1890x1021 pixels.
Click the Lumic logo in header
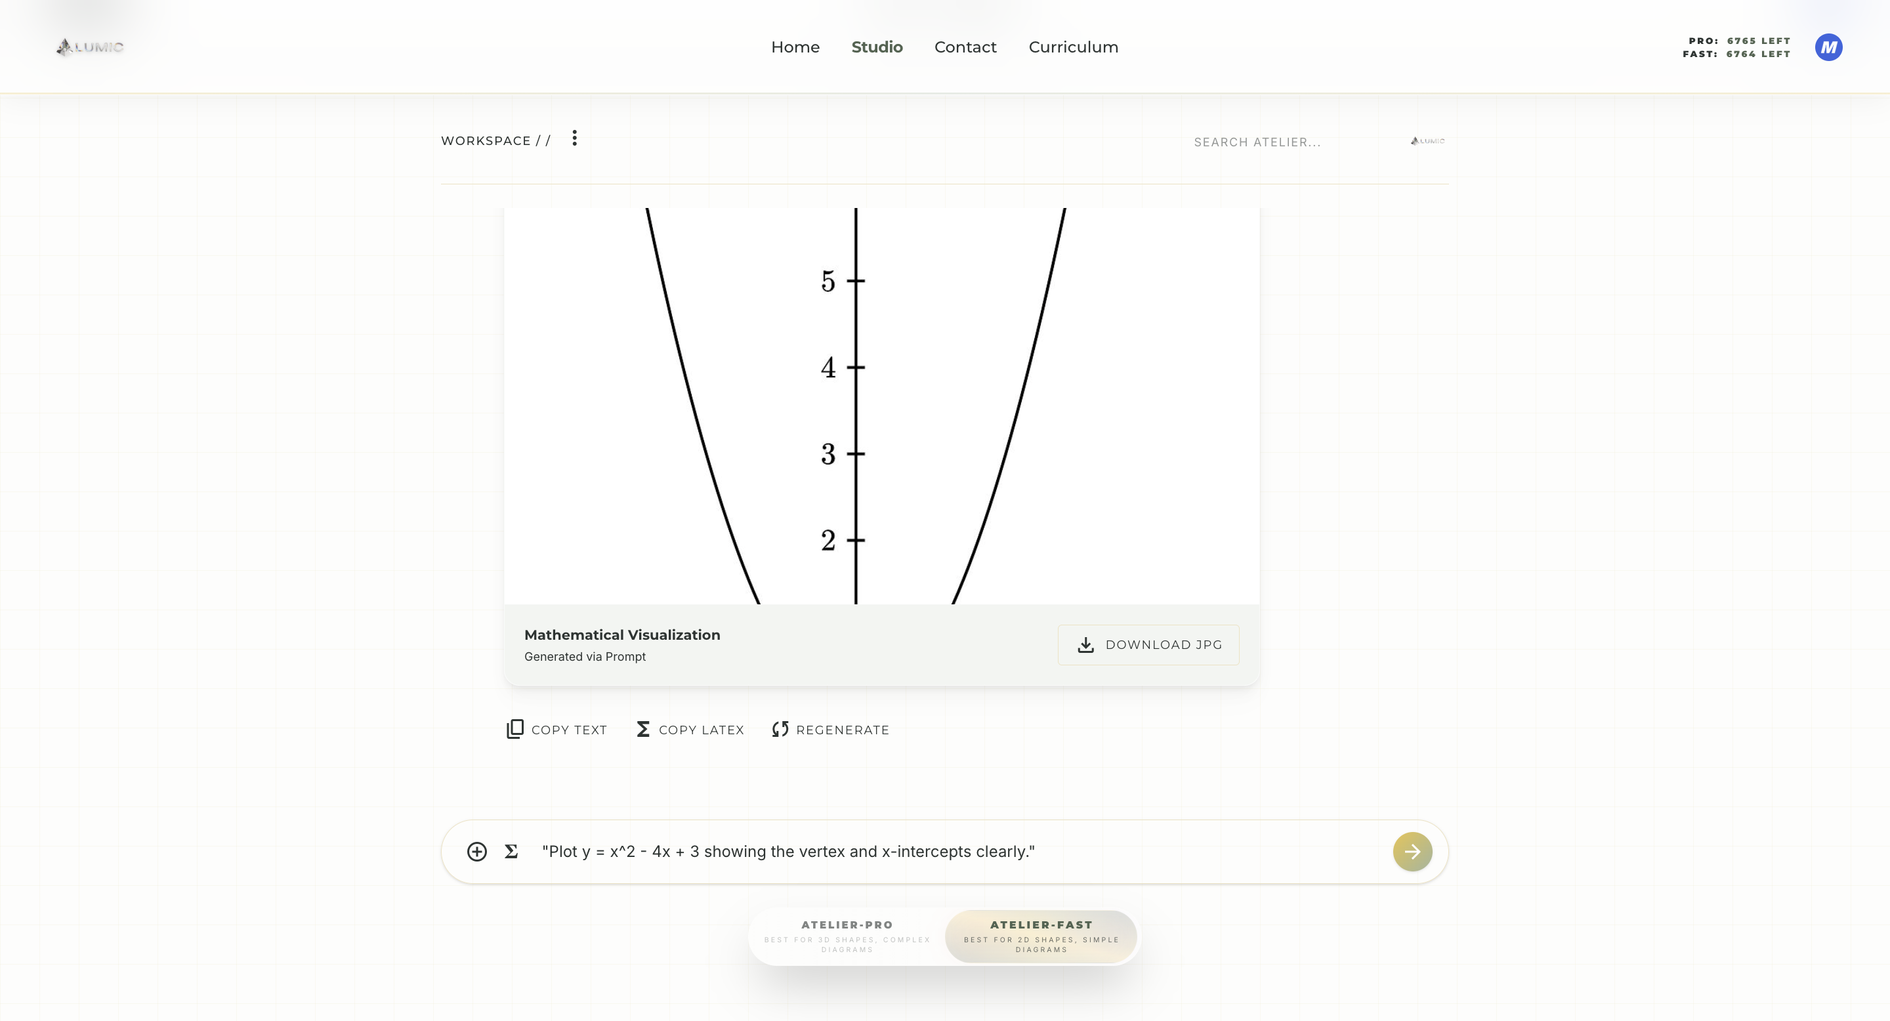(89, 47)
